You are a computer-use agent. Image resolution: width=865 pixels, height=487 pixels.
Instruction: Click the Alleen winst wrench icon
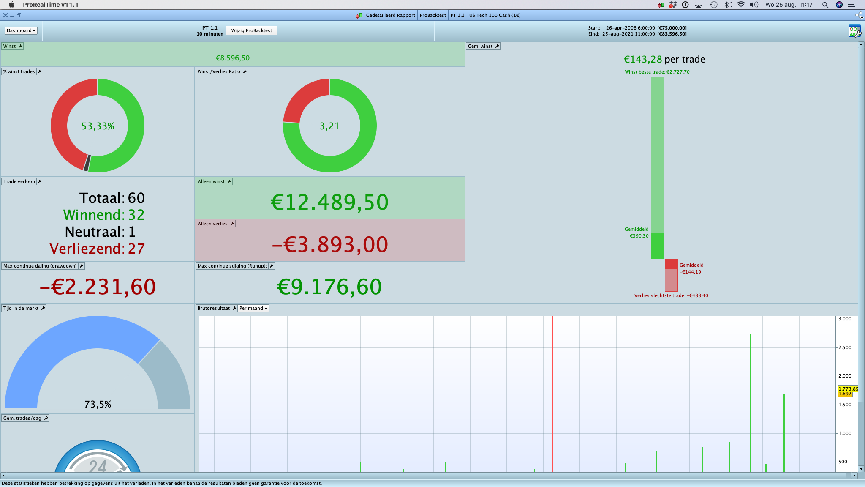[x=229, y=181]
